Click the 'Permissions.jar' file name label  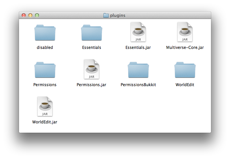[91, 85]
